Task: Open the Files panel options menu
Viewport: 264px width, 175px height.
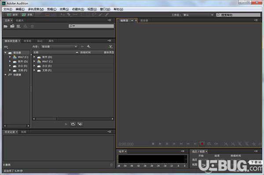Action: pos(110,20)
